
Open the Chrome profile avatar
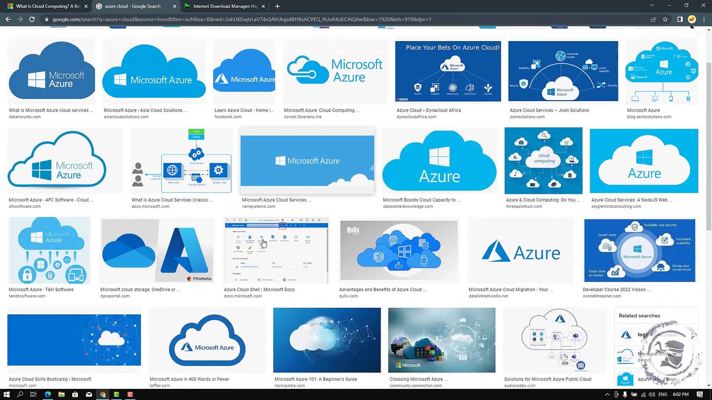click(691, 19)
